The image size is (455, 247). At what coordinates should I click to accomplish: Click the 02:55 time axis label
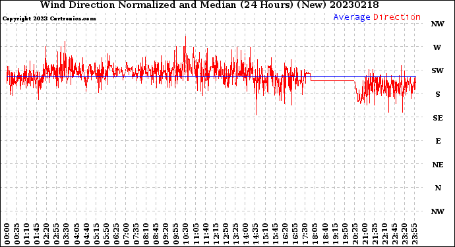point(57,234)
